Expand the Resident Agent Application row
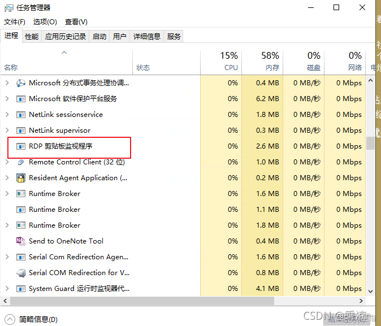The width and height of the screenshot is (381, 326). pos(7,178)
